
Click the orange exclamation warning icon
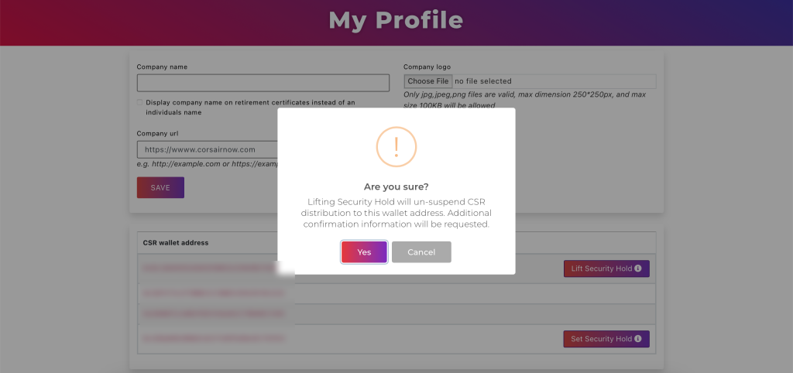pyautogui.click(x=396, y=147)
